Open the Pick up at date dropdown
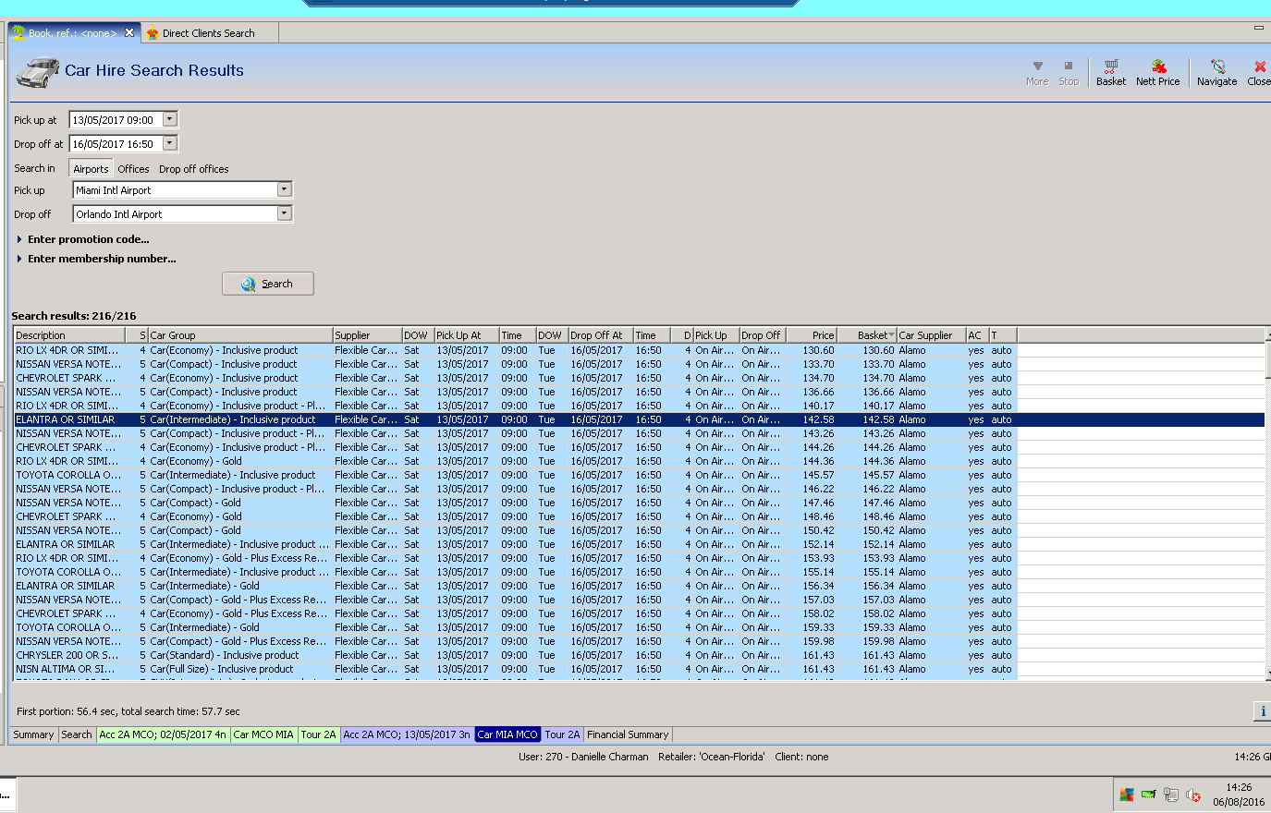 [x=169, y=119]
